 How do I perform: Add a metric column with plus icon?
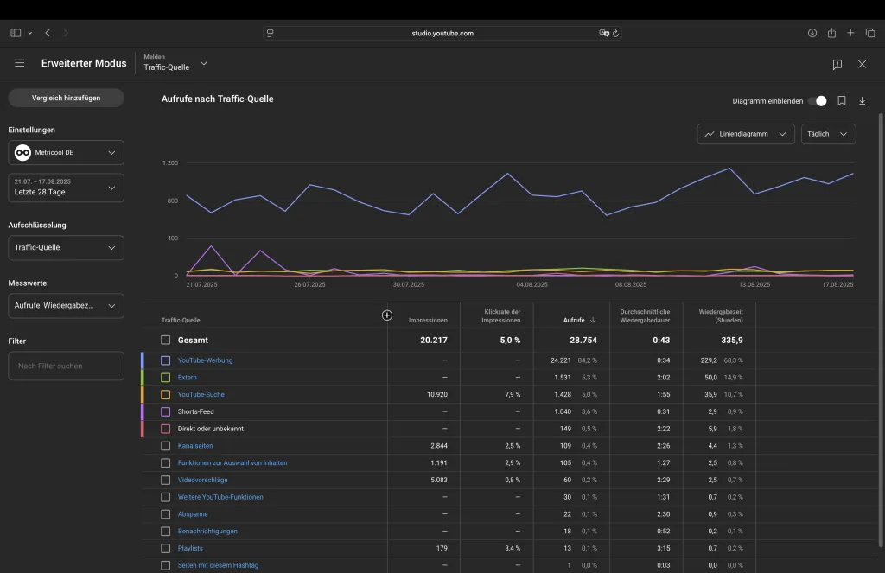coord(387,315)
